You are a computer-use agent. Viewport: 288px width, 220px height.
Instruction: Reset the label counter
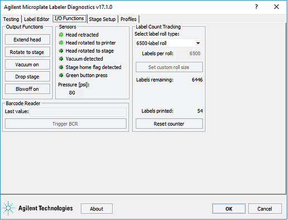tap(169, 124)
